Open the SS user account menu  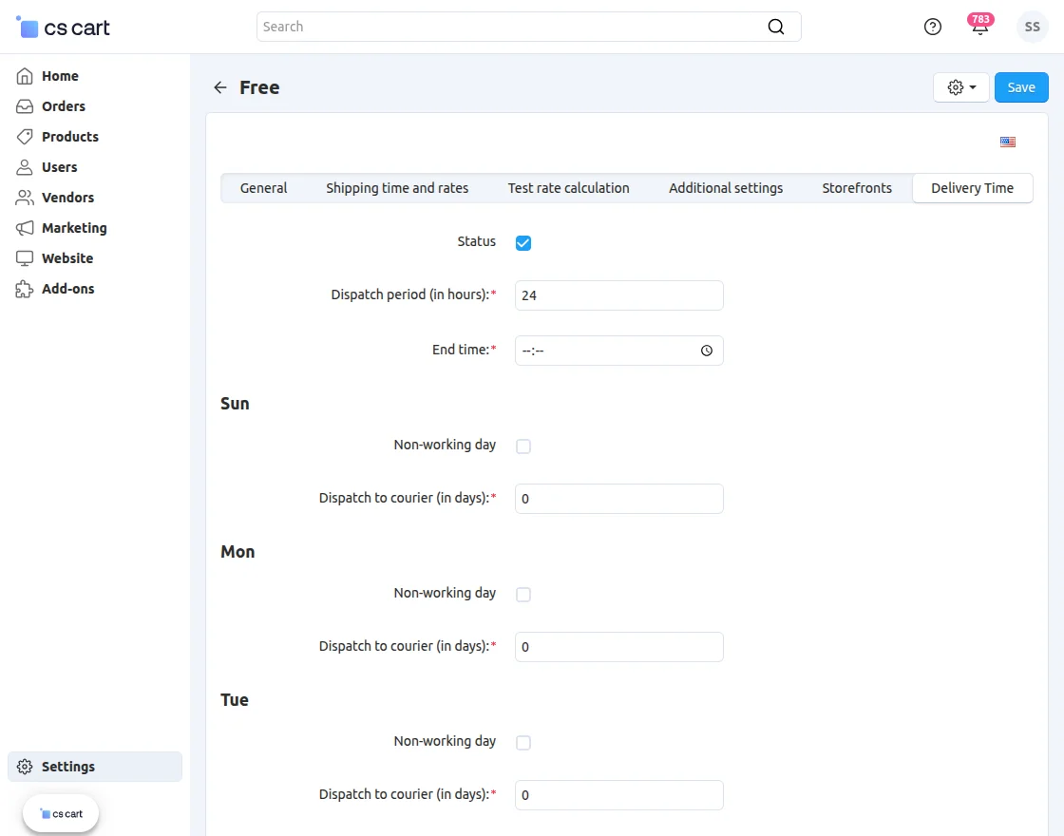(x=1033, y=27)
